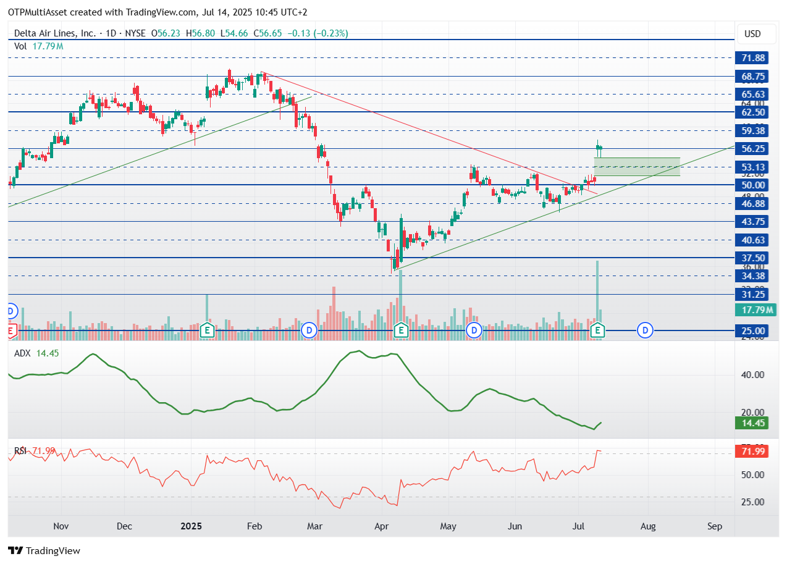The width and height of the screenshot is (787, 564).
Task: Click the red 71.99 RSI value label
Action: 752,452
